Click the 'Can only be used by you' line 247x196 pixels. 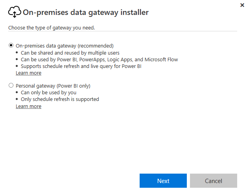48,92
